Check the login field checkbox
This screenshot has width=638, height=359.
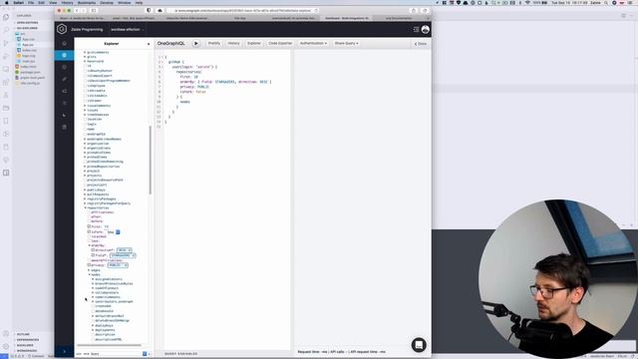click(86, 124)
